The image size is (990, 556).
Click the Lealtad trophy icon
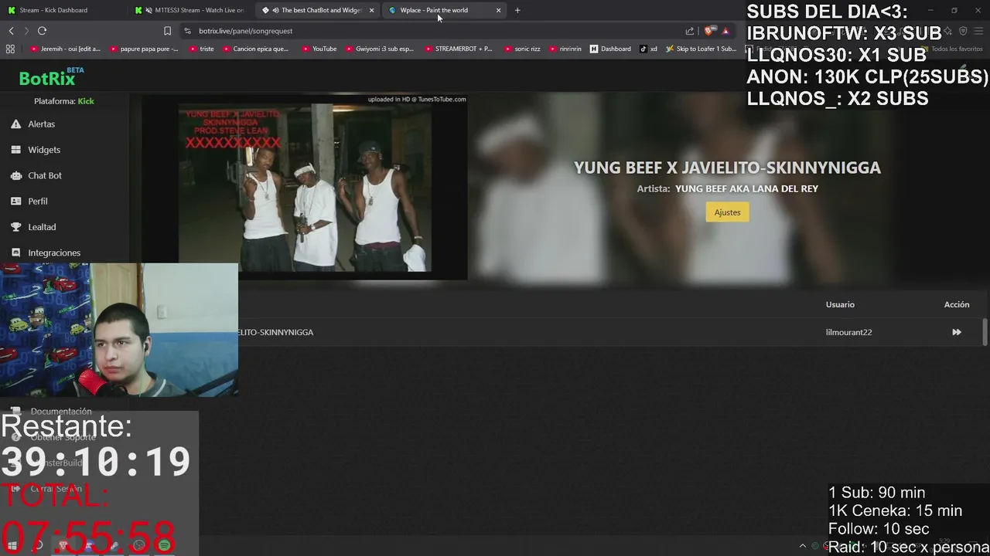15,227
